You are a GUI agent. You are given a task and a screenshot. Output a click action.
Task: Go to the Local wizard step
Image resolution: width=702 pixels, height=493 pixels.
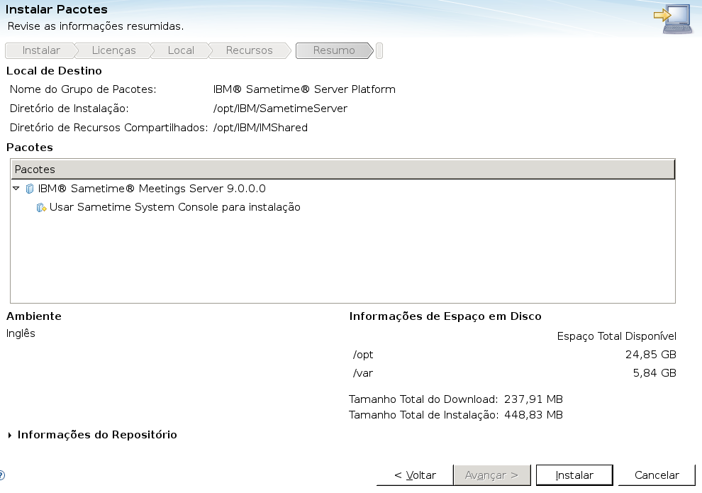point(181,50)
